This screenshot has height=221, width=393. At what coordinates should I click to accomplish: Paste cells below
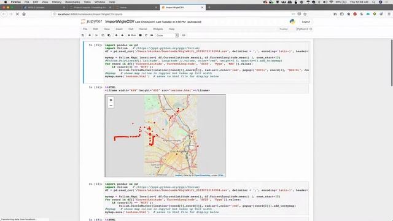pos(109,36)
